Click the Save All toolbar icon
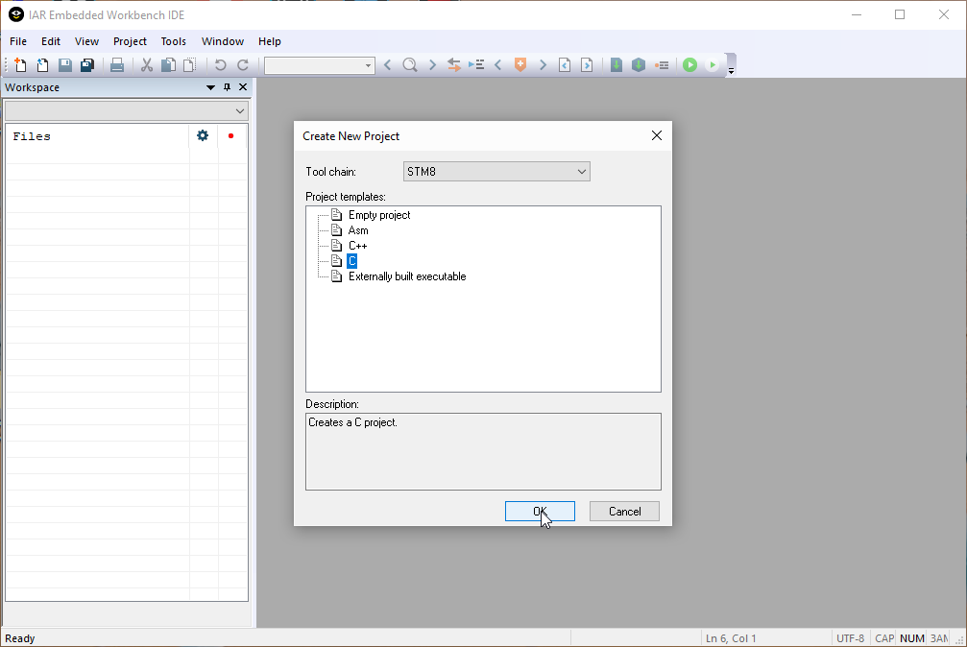Image resolution: width=967 pixels, height=647 pixels. click(87, 64)
